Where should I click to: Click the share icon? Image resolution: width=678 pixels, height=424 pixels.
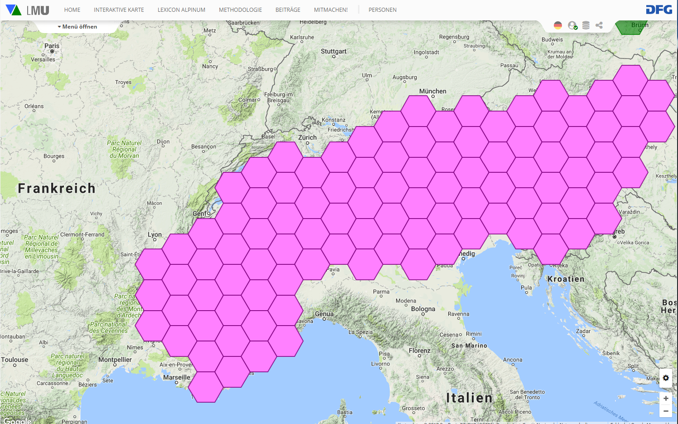[x=599, y=25]
